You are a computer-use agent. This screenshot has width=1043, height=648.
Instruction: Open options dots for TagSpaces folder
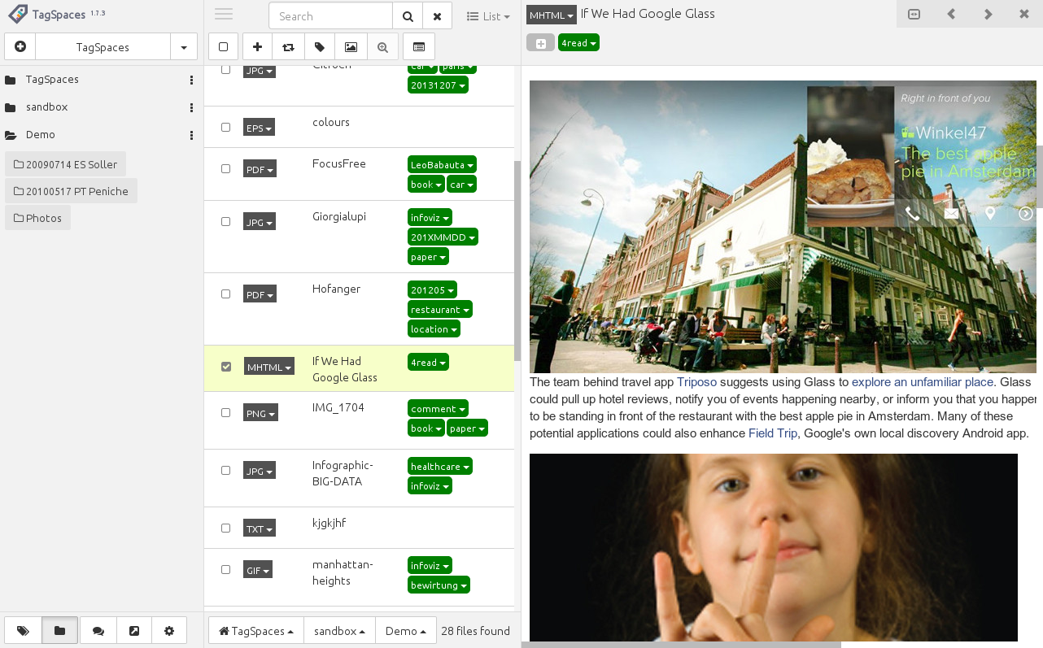pyautogui.click(x=191, y=80)
